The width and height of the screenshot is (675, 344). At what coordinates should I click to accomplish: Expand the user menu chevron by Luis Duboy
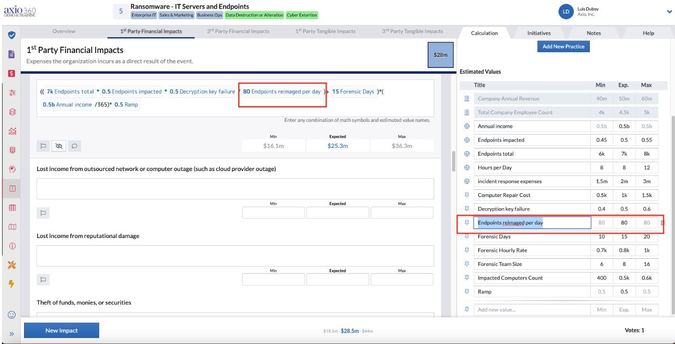click(x=669, y=12)
